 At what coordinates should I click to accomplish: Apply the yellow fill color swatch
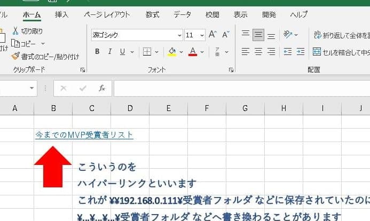tap(172, 52)
